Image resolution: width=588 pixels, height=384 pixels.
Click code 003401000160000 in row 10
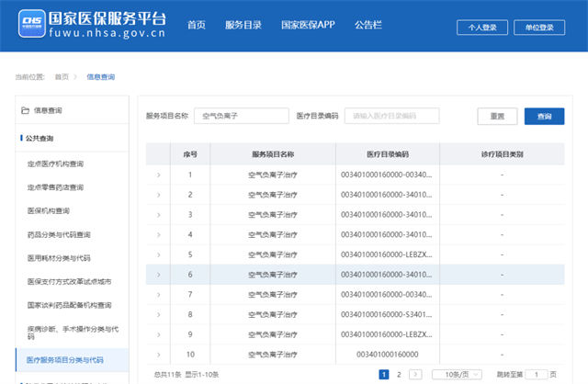388,355
